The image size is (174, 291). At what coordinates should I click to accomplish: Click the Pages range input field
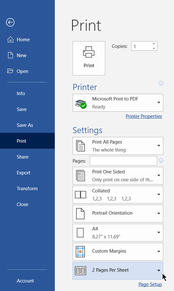pyautogui.click(x=123, y=161)
